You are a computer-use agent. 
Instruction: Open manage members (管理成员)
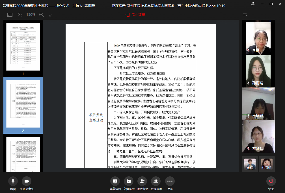pos(156,181)
